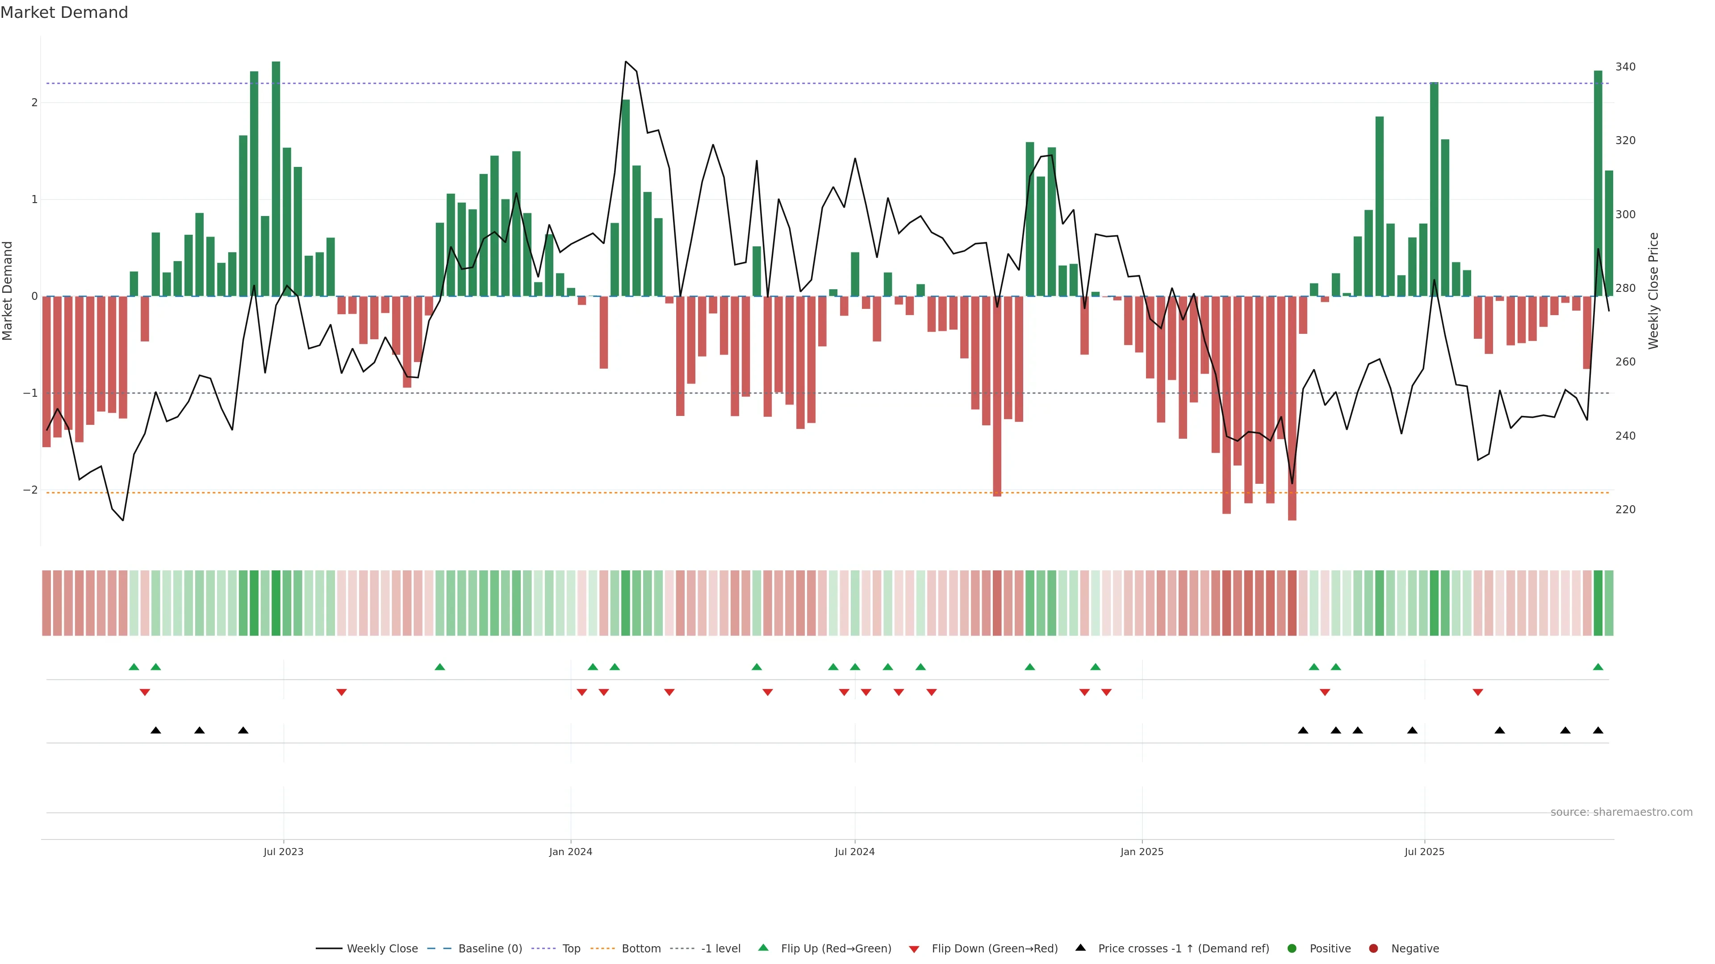Click the last green Flip Up marker
This screenshot has height=964, width=1715.
(1598, 667)
